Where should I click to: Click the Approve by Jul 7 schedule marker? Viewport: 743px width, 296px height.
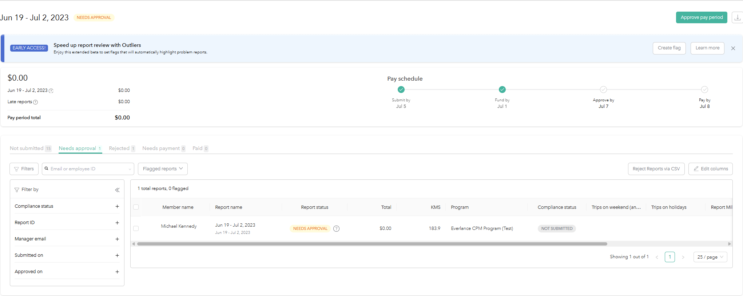(603, 90)
